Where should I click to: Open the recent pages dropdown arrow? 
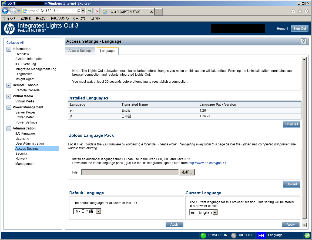pyautogui.click(x=19, y=11)
